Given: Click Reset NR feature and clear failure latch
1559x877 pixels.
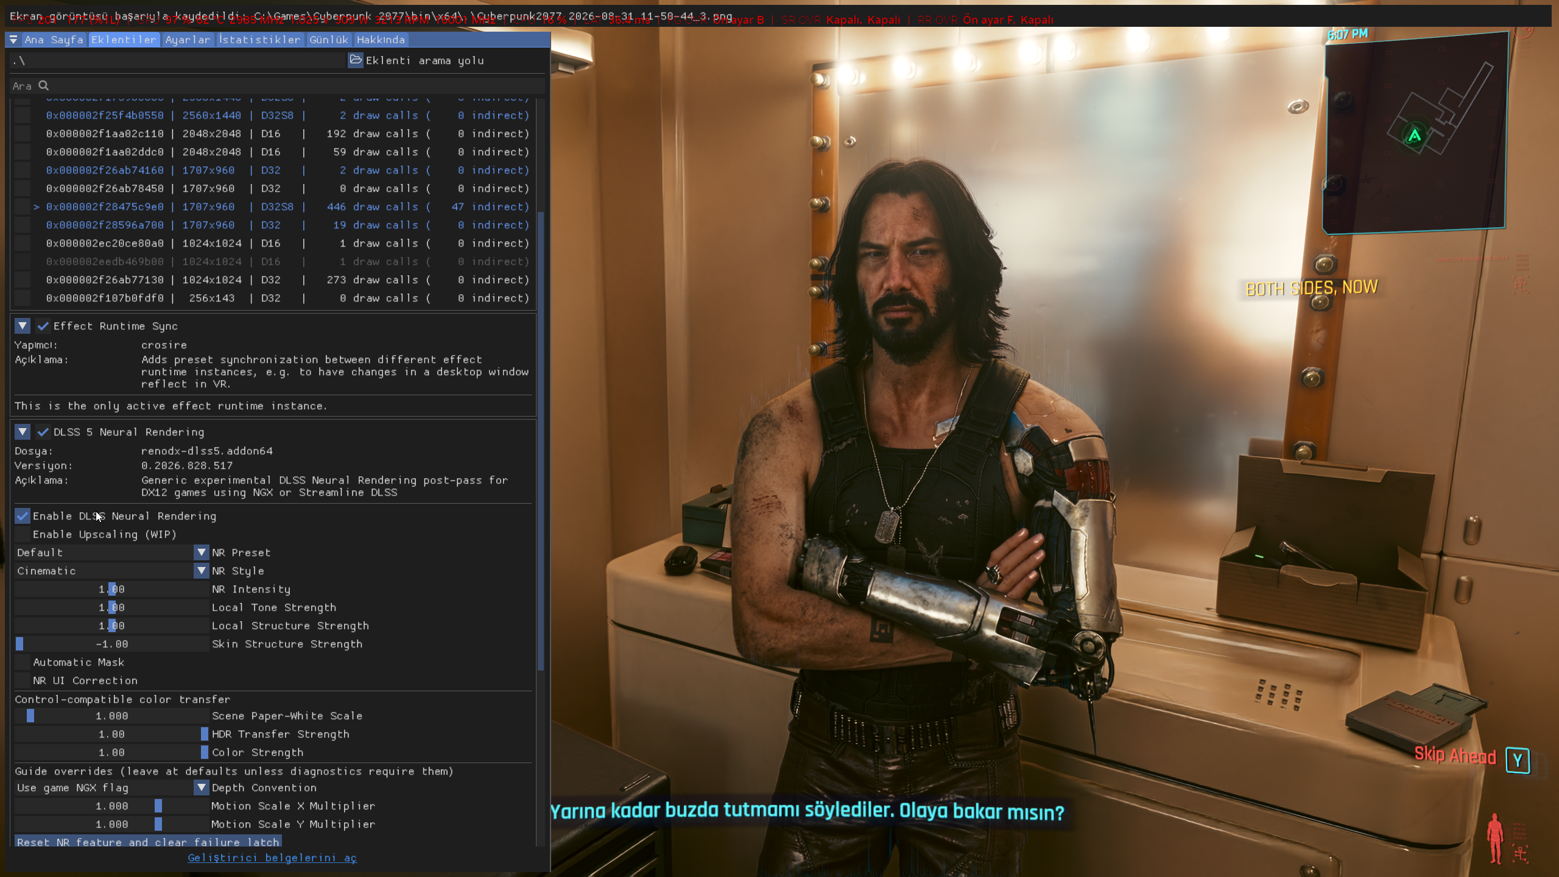Looking at the screenshot, I should 148,842.
